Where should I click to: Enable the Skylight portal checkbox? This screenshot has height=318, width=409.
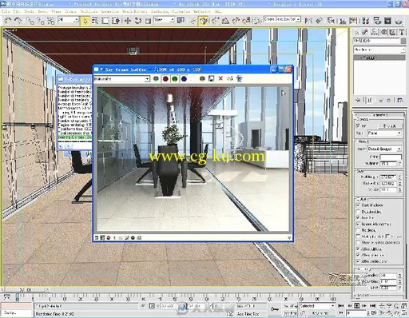click(358, 237)
